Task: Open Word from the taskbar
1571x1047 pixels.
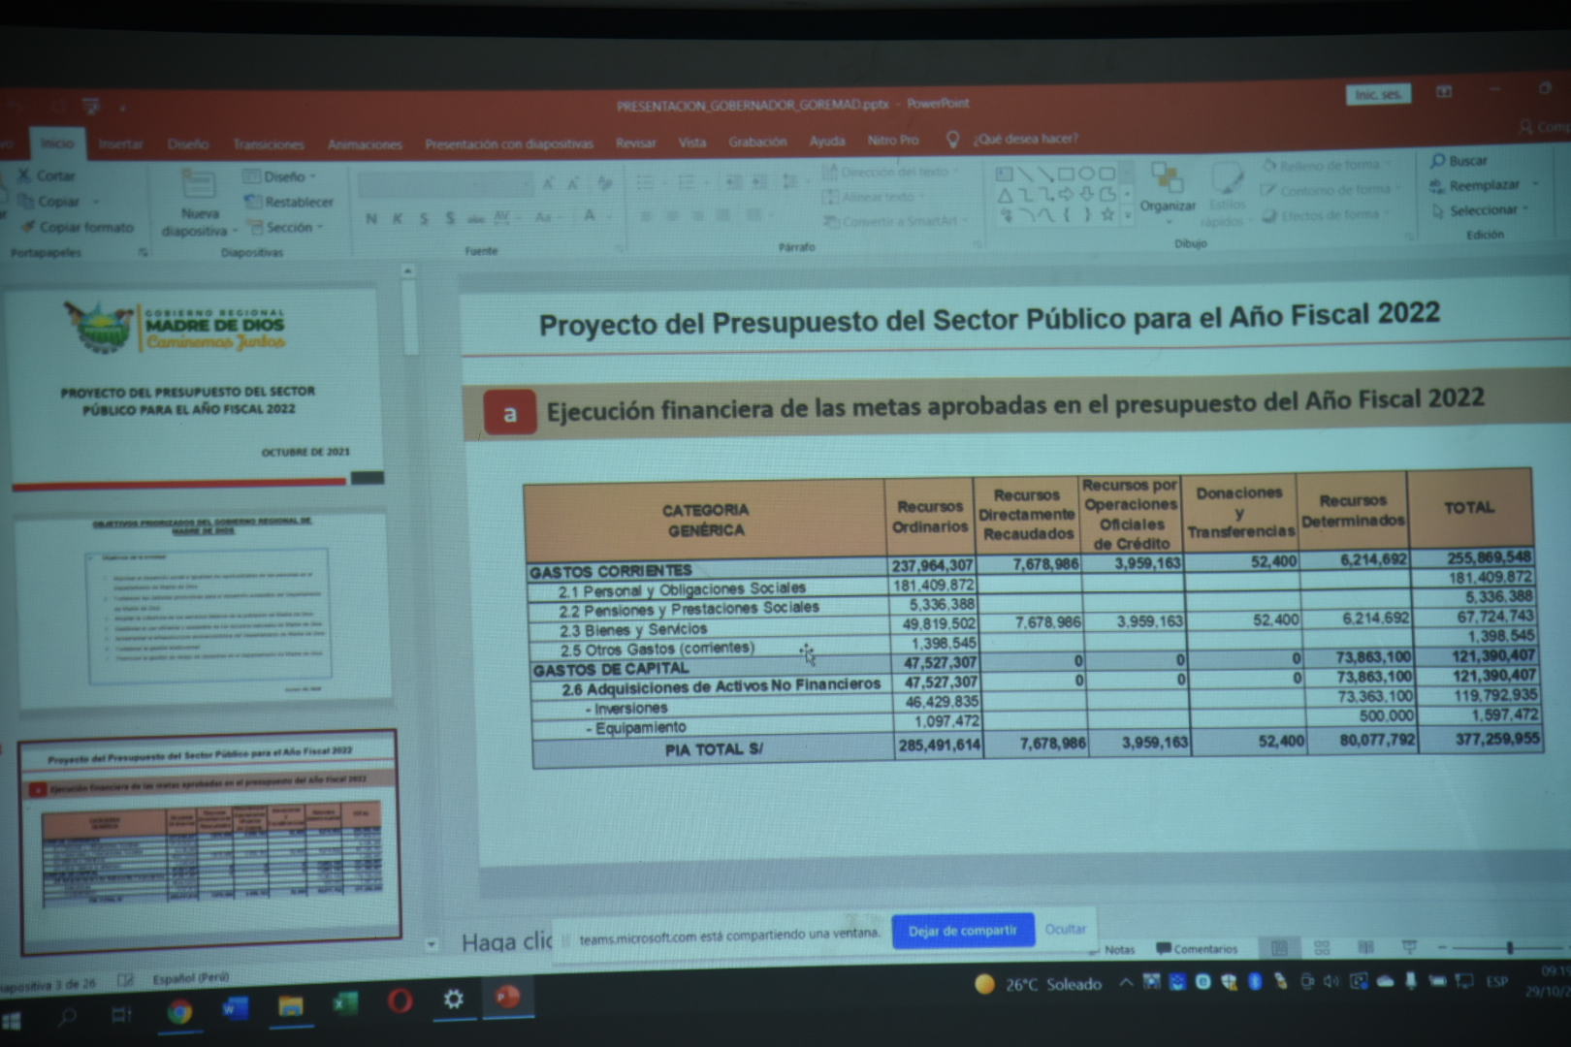Action: 235,1009
